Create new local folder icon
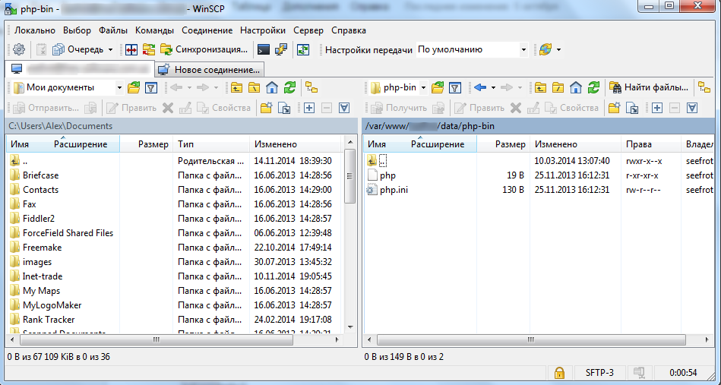The width and height of the screenshot is (721, 385). point(266,108)
